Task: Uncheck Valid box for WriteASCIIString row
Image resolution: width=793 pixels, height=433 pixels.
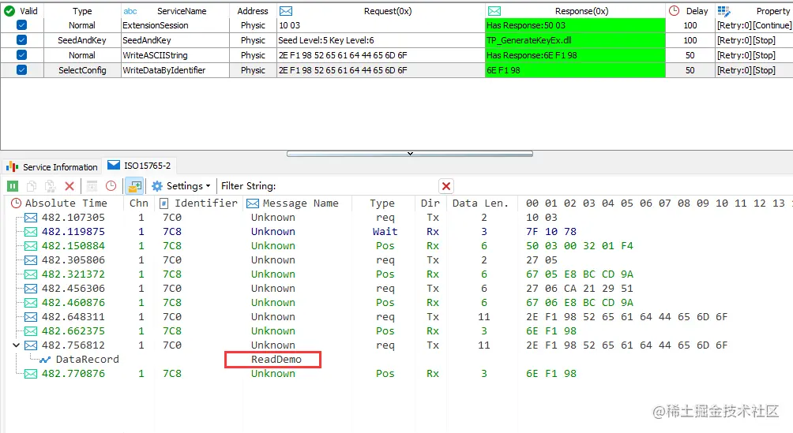Action: coord(22,55)
